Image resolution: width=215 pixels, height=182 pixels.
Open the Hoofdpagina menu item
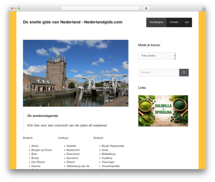[x=156, y=22]
